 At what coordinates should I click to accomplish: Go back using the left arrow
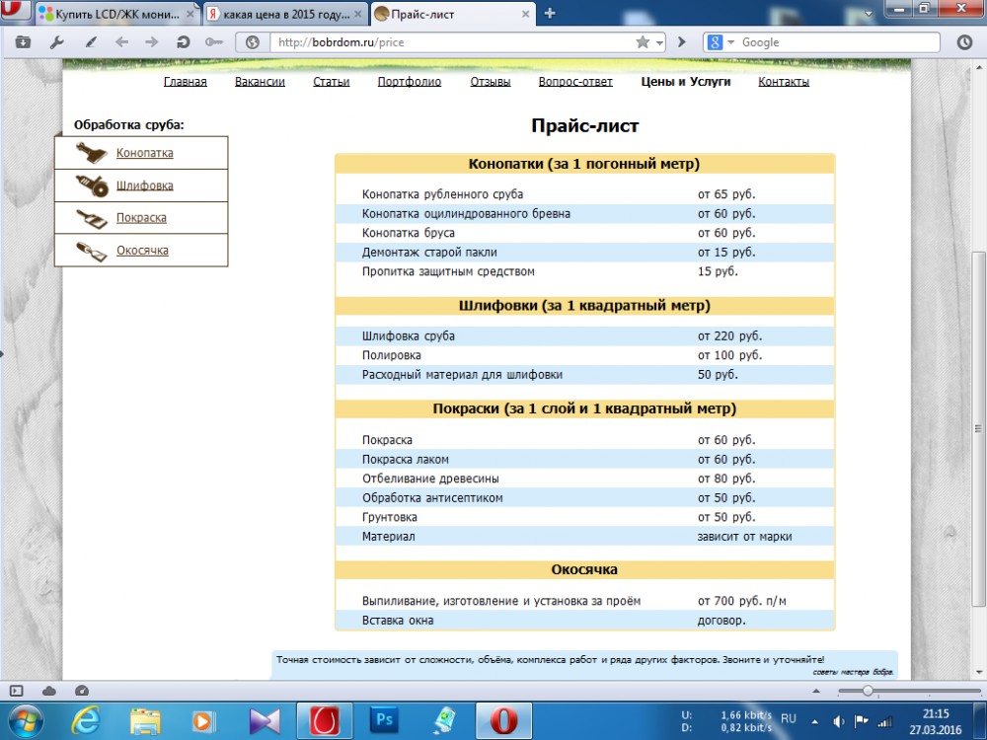point(121,42)
